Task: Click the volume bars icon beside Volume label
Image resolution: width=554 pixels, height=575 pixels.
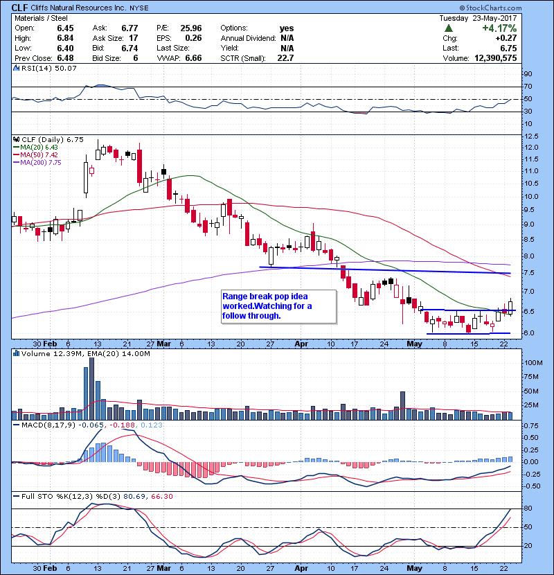Action: (16, 353)
